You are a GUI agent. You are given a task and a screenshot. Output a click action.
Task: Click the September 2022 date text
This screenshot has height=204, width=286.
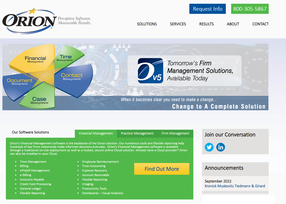click(218, 181)
